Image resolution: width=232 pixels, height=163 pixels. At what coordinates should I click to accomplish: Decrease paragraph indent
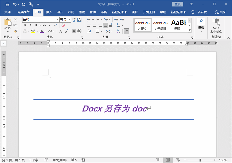tap(116, 20)
